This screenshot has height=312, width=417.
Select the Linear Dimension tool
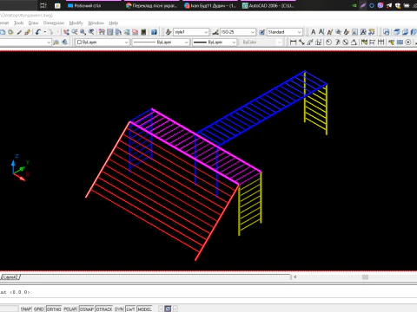point(293,42)
